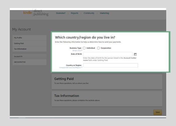The image size is (176, 126).
Task: Click the Business Type label
Action: pos(75,48)
